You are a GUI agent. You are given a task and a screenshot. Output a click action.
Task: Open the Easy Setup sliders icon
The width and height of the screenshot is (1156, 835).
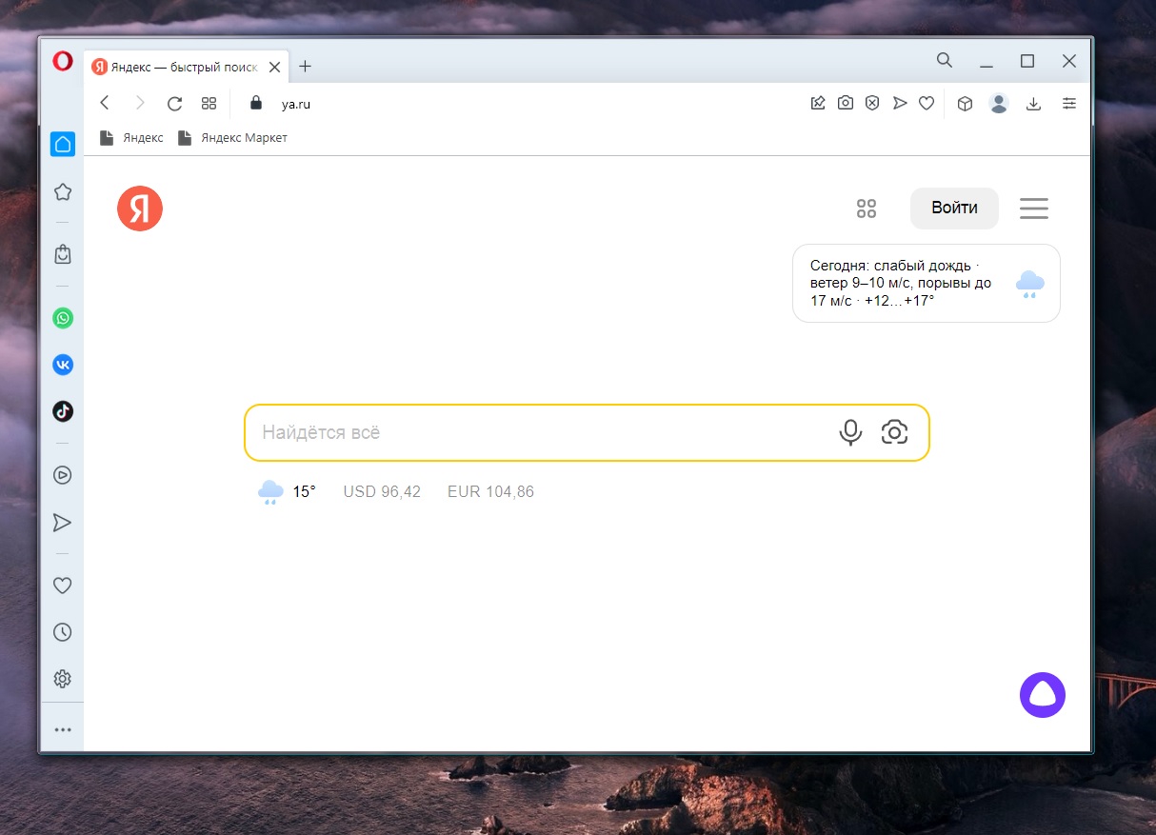[1069, 103]
